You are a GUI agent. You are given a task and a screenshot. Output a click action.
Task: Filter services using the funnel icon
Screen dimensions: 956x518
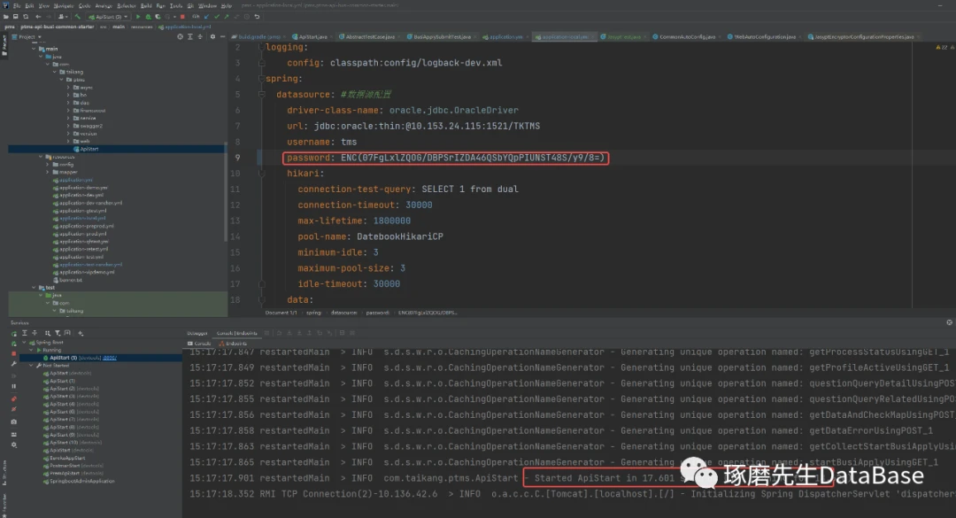pyautogui.click(x=58, y=333)
